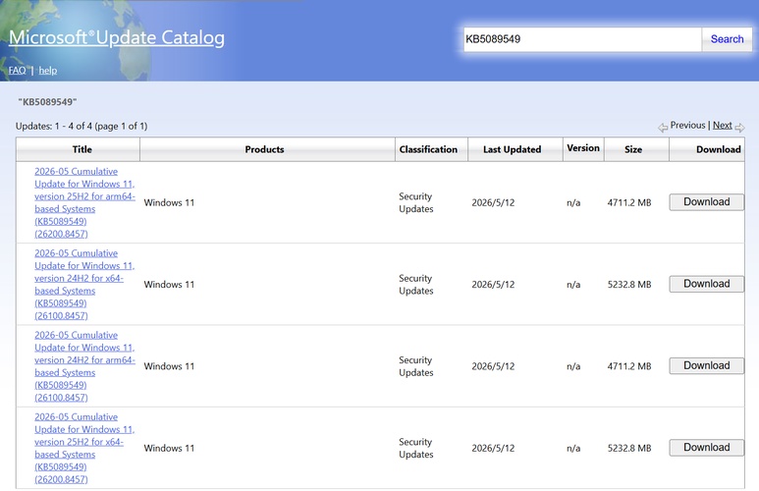Image resolution: width=759 pixels, height=491 pixels.
Task: Click Security Updates in 25H2 arm64 row
Action: click(415, 203)
